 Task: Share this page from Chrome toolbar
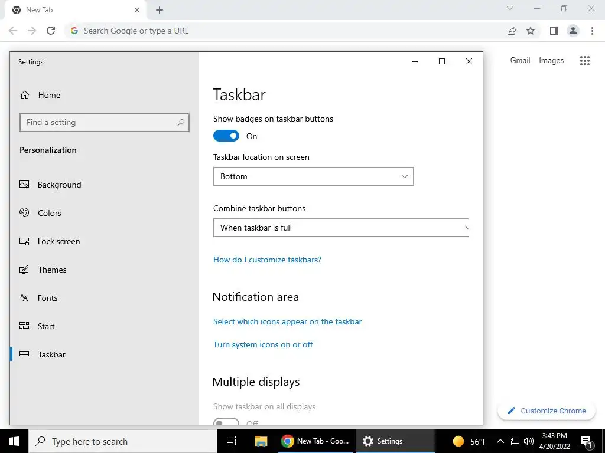(x=512, y=31)
